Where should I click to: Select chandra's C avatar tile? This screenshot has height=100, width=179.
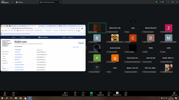coord(133,38)
